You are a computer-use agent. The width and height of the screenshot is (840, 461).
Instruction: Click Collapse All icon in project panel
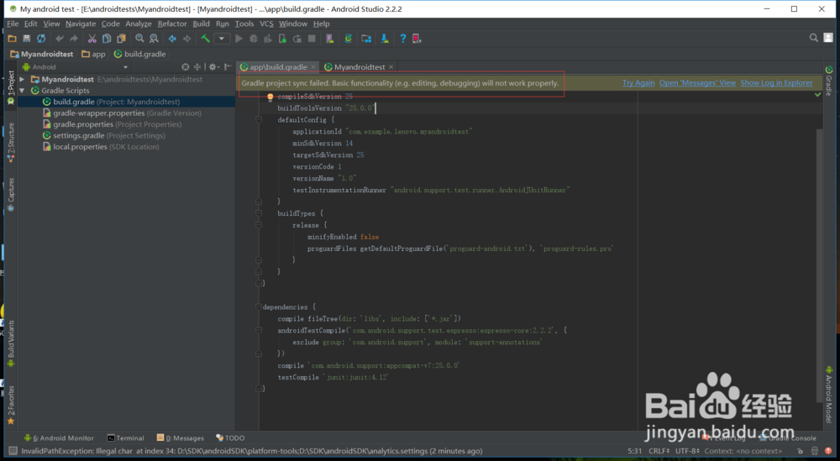197,67
